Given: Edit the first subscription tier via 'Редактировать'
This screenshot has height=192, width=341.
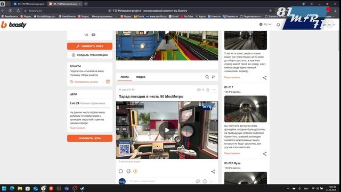Looking at the screenshot, I should (x=232, y=77).
